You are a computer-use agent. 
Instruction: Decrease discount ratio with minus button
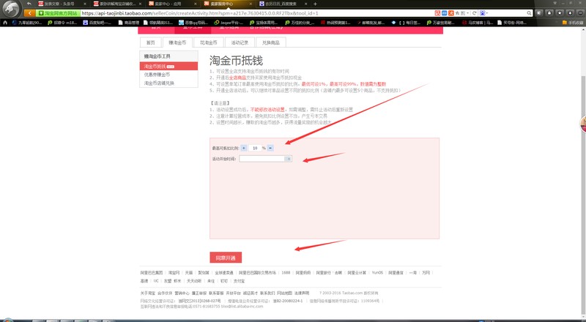(270, 149)
